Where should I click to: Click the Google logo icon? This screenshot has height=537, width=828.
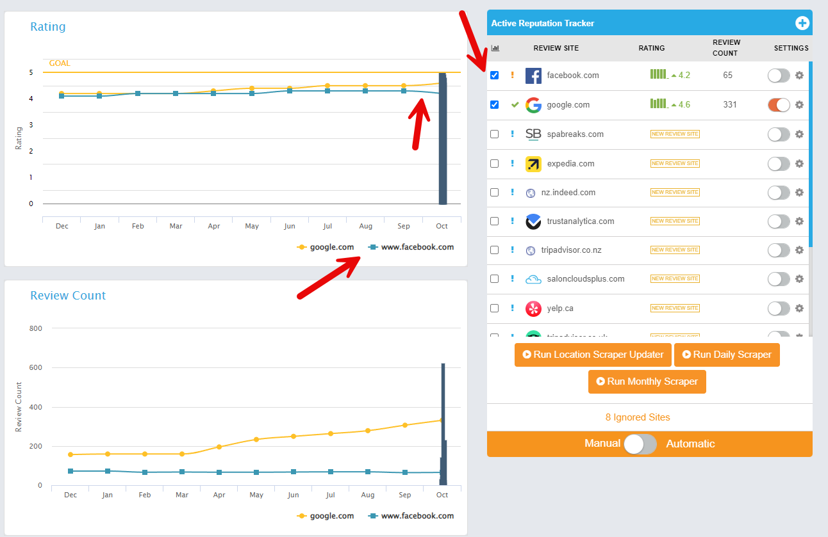pos(533,105)
